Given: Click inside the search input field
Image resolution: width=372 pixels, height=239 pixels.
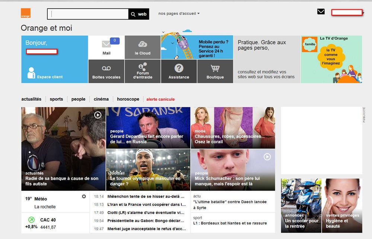Looking at the screenshot, I should pos(88,14).
